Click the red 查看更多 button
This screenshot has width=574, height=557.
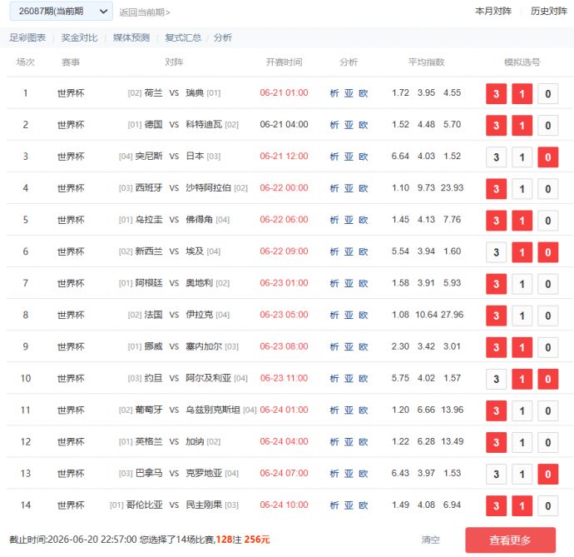point(510,540)
